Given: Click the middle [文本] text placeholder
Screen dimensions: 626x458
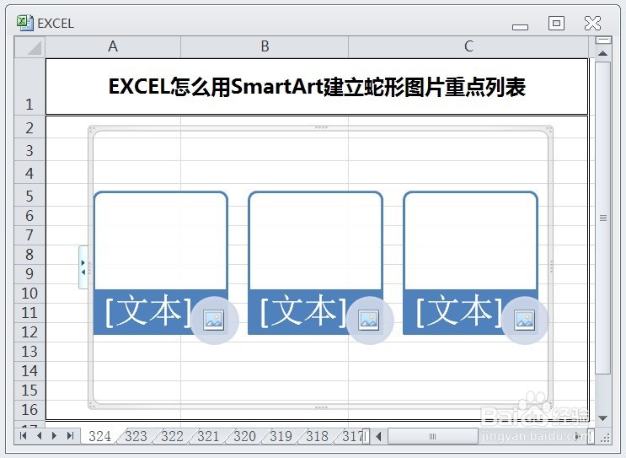Looking at the screenshot, I should coord(303,312).
